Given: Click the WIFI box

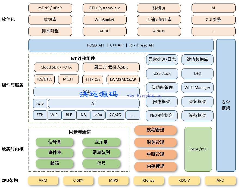Looking at the screenshot, I should [55, 115].
